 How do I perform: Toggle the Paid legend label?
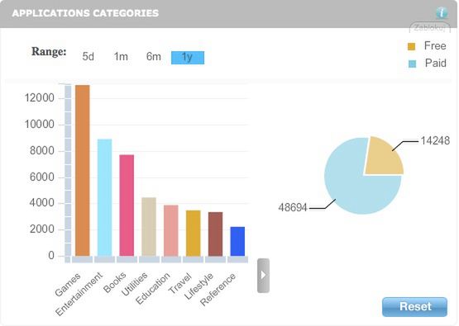pos(436,63)
